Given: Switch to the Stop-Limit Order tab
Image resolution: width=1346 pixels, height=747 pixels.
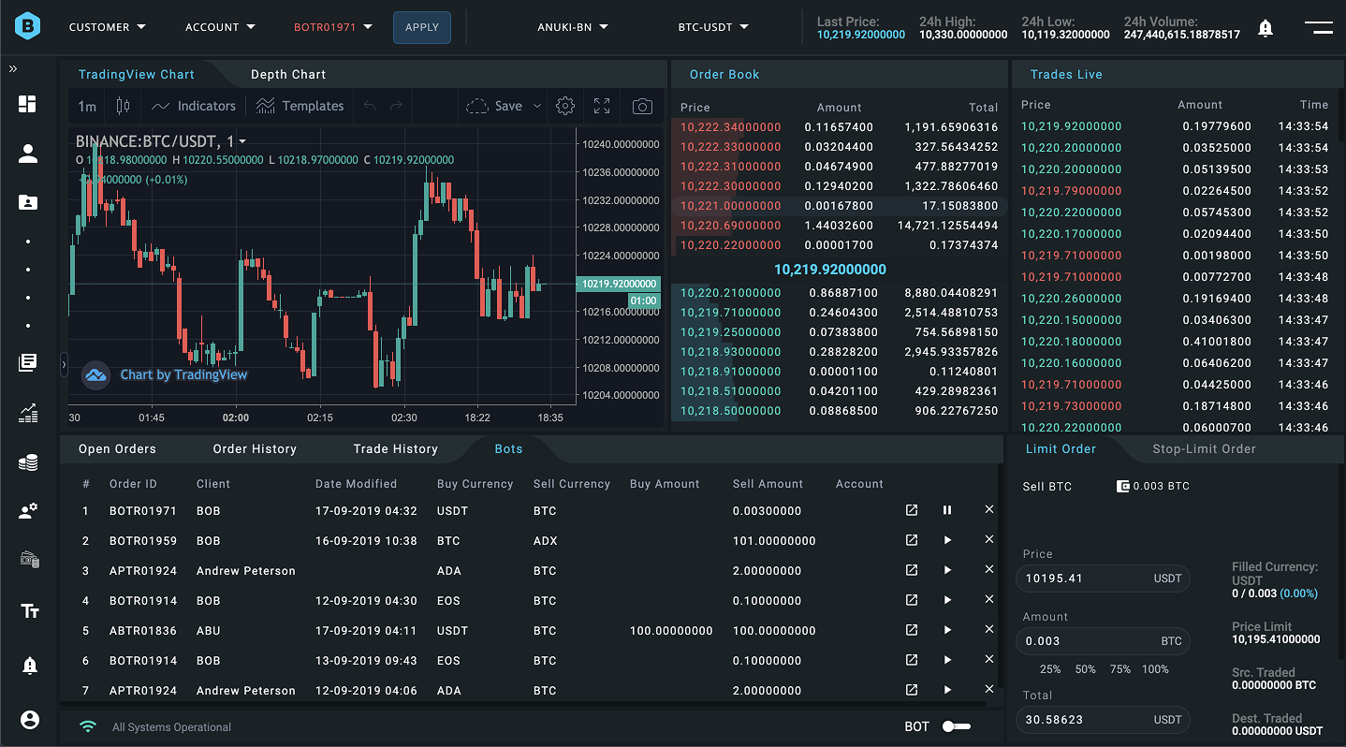Looking at the screenshot, I should point(1204,448).
